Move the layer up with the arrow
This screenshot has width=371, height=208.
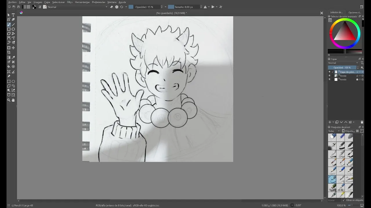point(345,122)
